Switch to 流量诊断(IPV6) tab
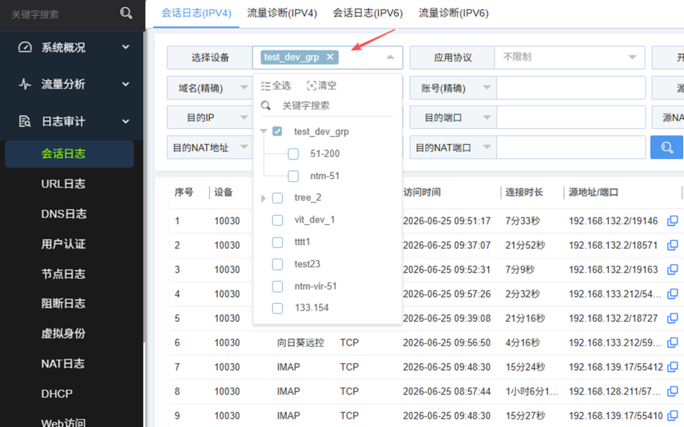Viewport: 684px width, 427px height. (x=453, y=13)
